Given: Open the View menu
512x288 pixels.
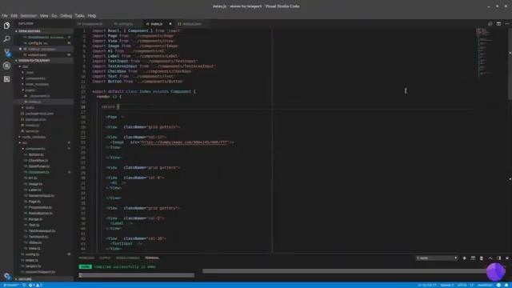Looking at the screenshot, I should pyautogui.click(x=44, y=15).
